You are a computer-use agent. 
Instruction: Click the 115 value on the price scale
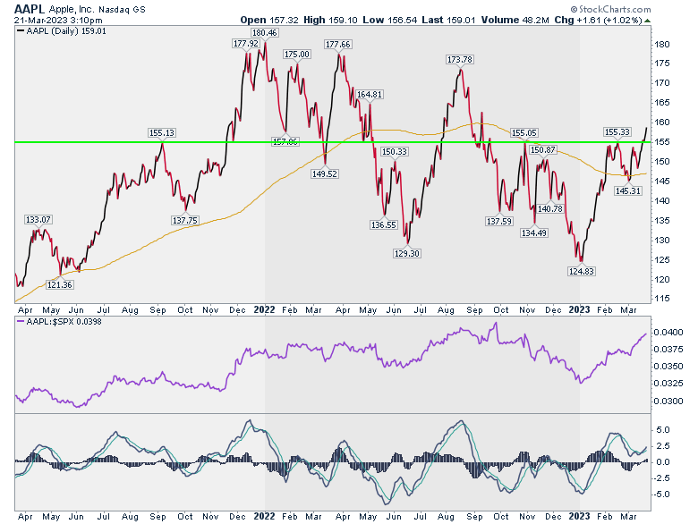662,299
